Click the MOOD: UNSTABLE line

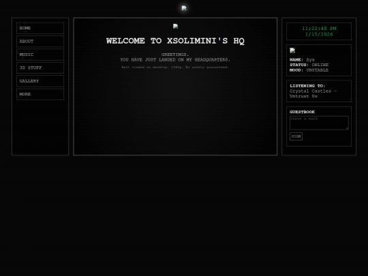point(309,70)
